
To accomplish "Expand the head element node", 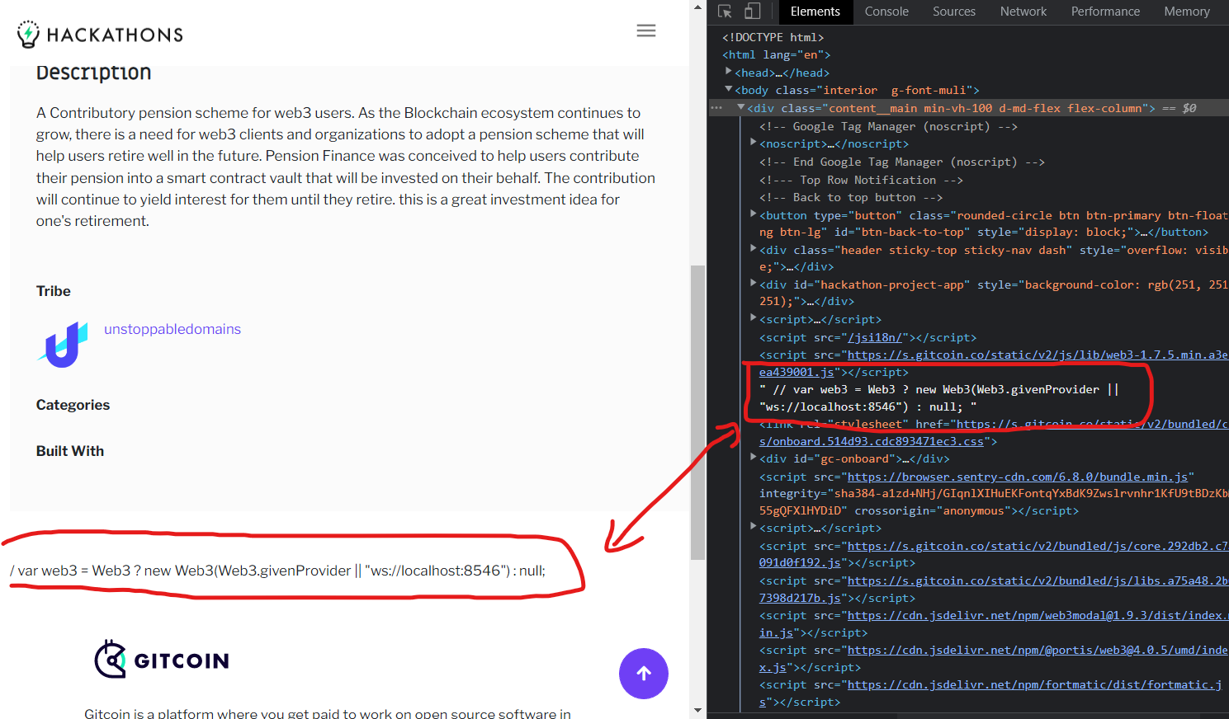I will tap(729, 72).
